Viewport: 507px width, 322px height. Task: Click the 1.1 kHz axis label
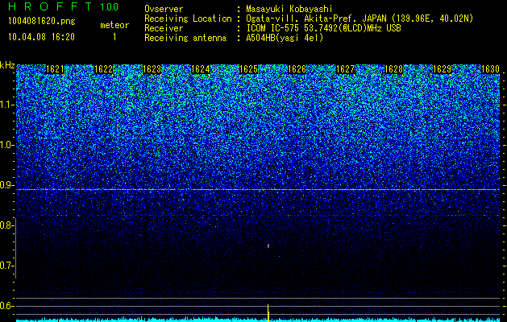pos(7,105)
